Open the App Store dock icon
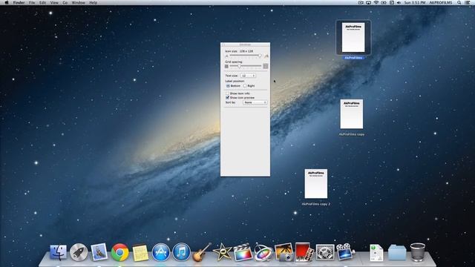Image resolution: width=475 pixels, height=267 pixels. point(161,252)
